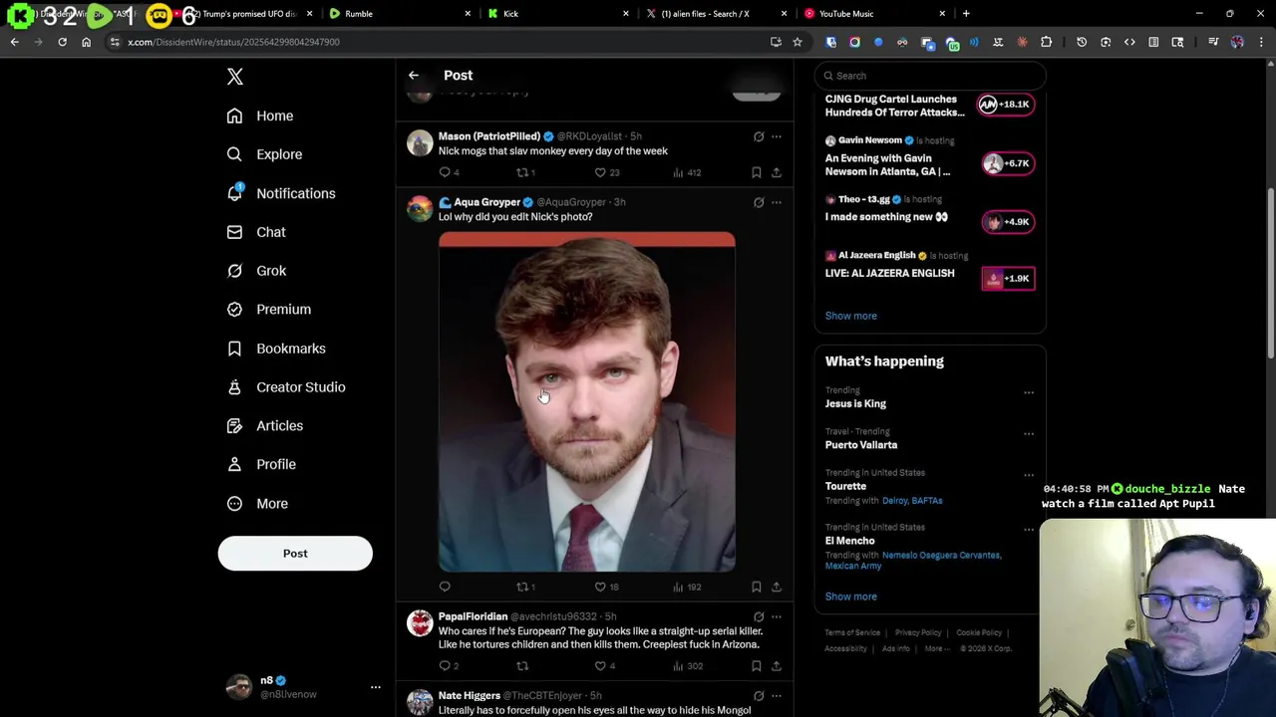Like Mason (PatriotPilled) post
Image resolution: width=1276 pixels, height=717 pixels.
[600, 172]
